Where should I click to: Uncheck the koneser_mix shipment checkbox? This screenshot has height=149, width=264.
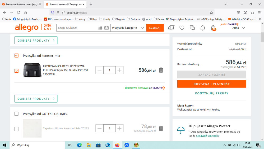click(x=16, y=56)
